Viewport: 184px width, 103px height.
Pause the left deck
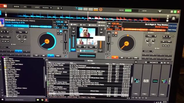tap(43, 56)
